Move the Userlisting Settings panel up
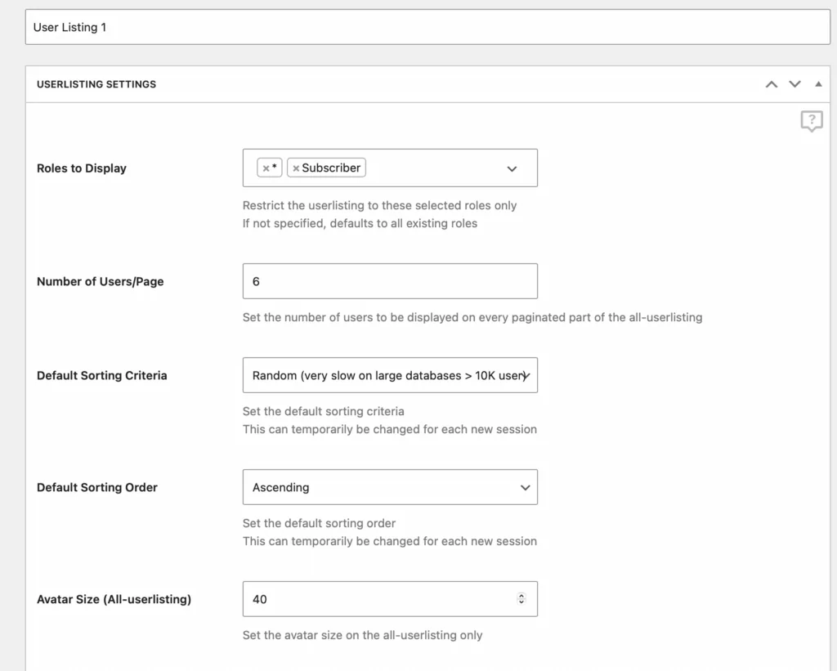The image size is (837, 671). [771, 84]
